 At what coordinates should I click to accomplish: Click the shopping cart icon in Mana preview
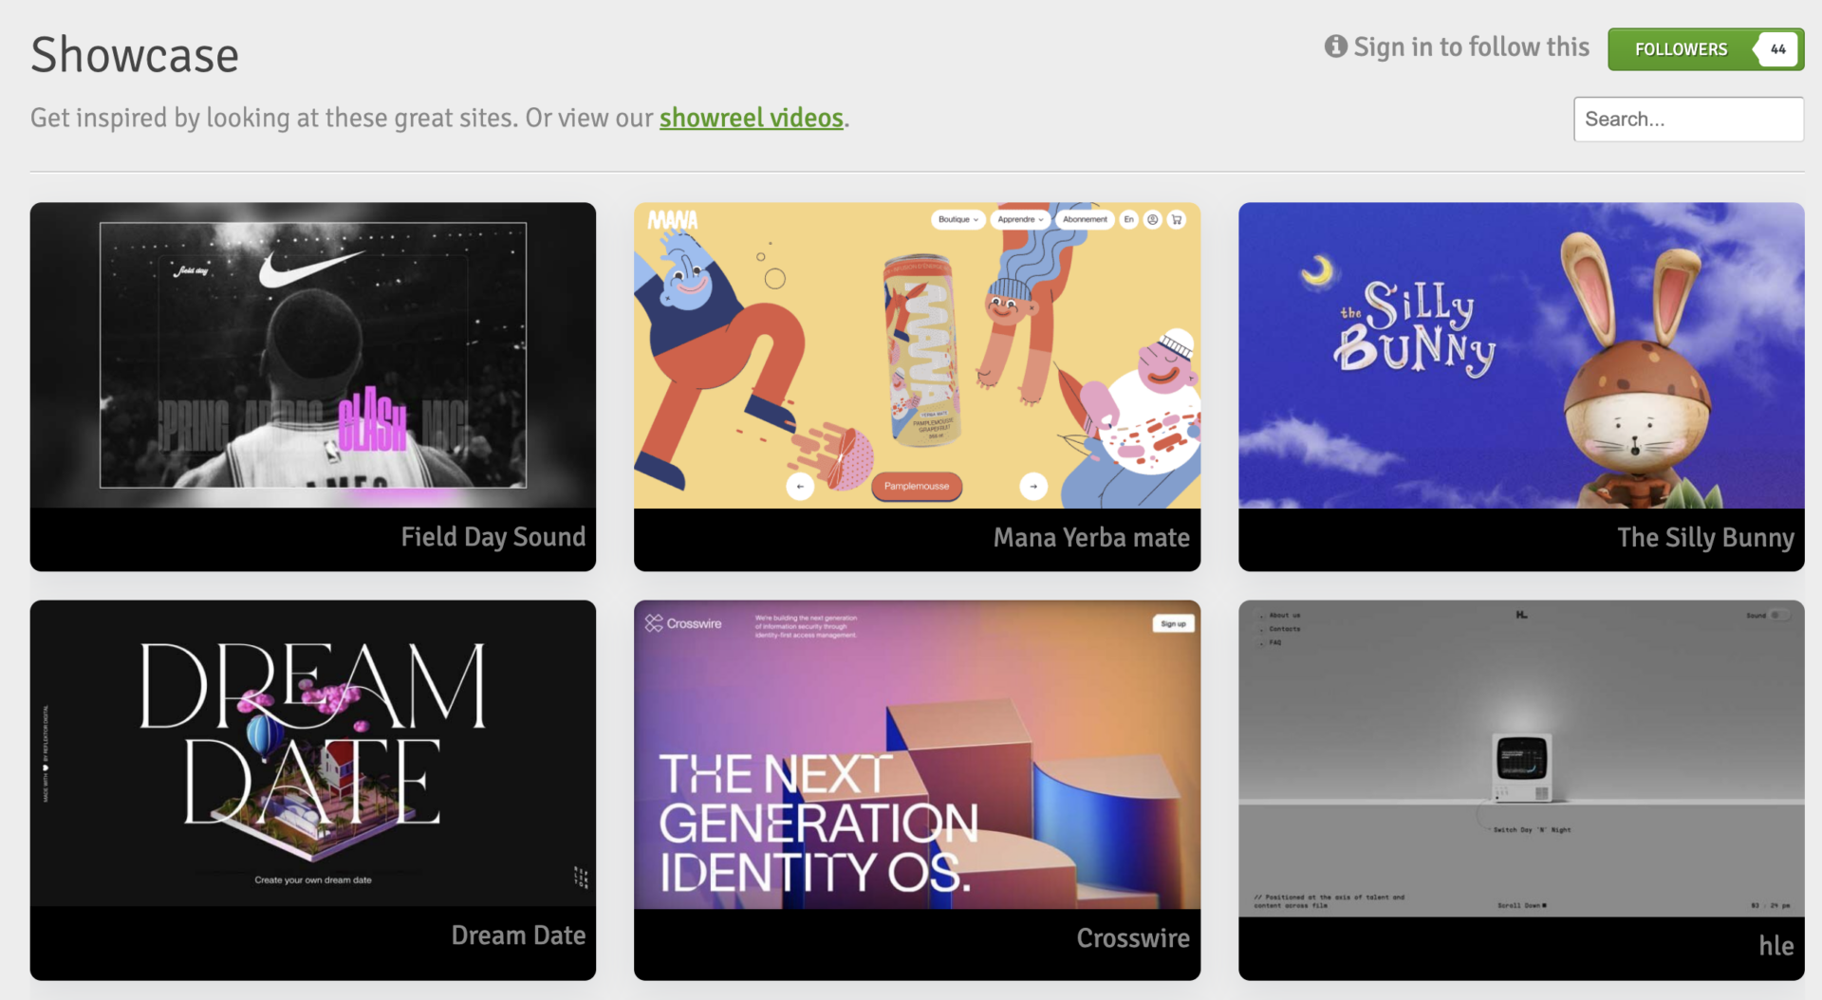point(1177,219)
